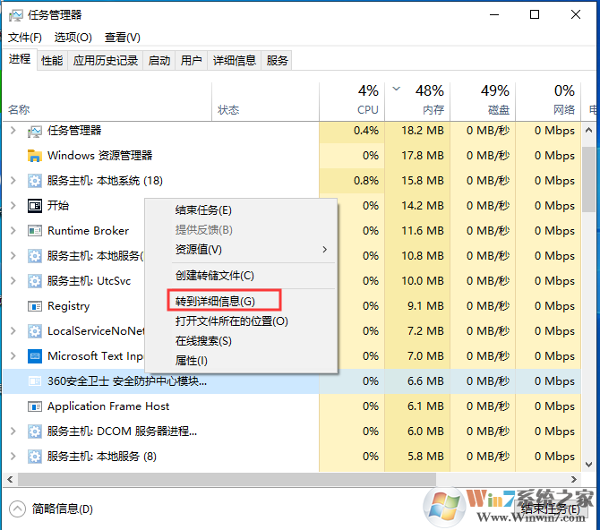600x530 pixels.
Task: Expand 服务主机: 本地服务 (8) row
Action: (13, 457)
